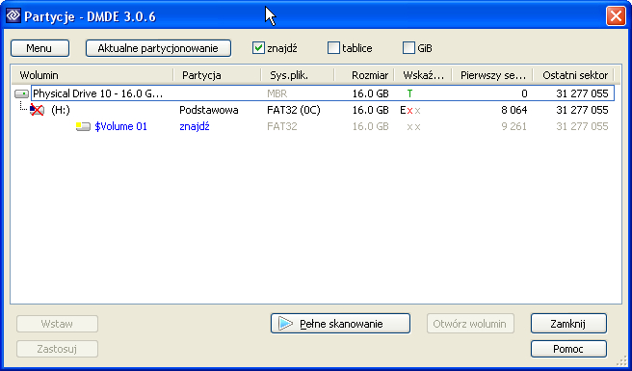Click the Exx indicator of H: row
This screenshot has height=371, width=632.
pyautogui.click(x=410, y=111)
